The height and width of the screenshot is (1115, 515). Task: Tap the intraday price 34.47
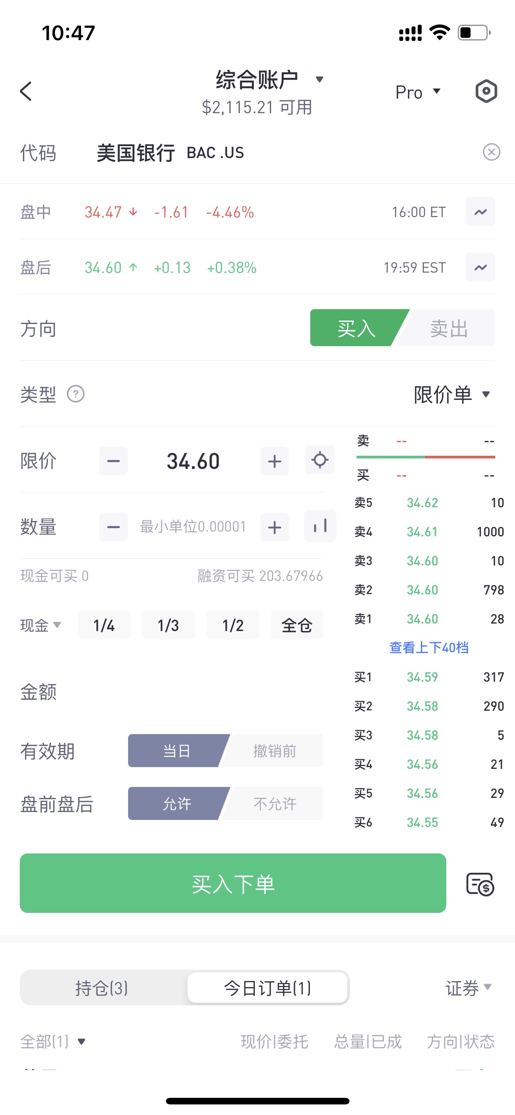(103, 212)
